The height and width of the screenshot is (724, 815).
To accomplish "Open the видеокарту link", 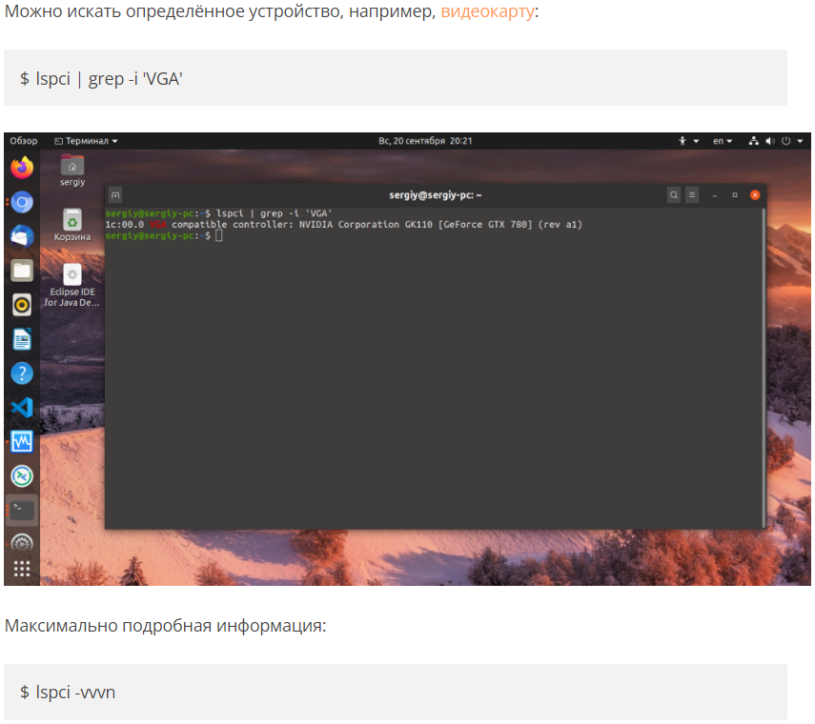I will [487, 10].
